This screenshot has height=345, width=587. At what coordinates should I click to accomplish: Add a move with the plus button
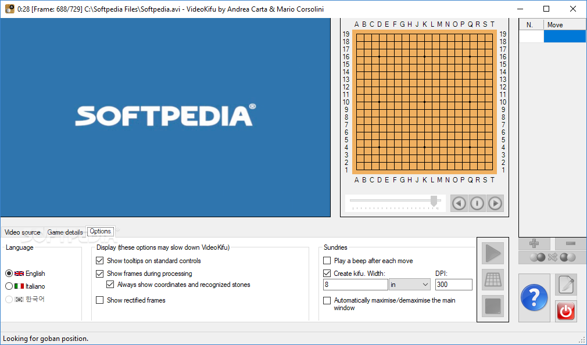(534, 243)
